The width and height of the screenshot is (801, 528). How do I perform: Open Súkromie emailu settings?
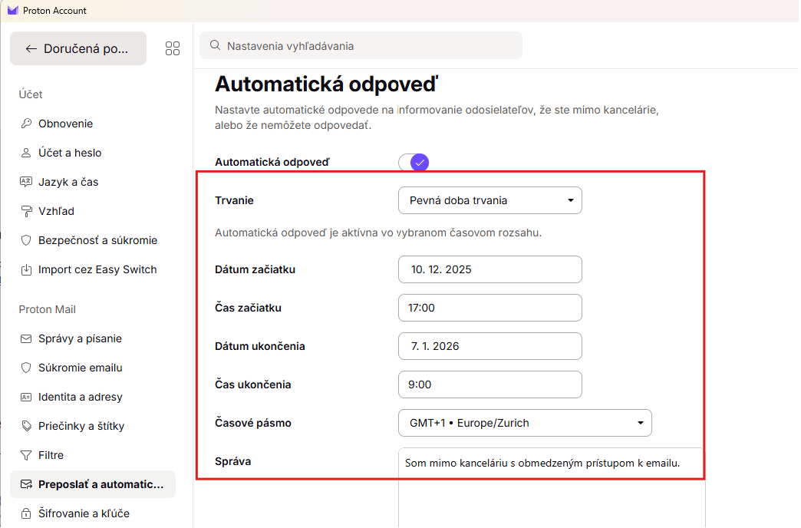point(26,368)
